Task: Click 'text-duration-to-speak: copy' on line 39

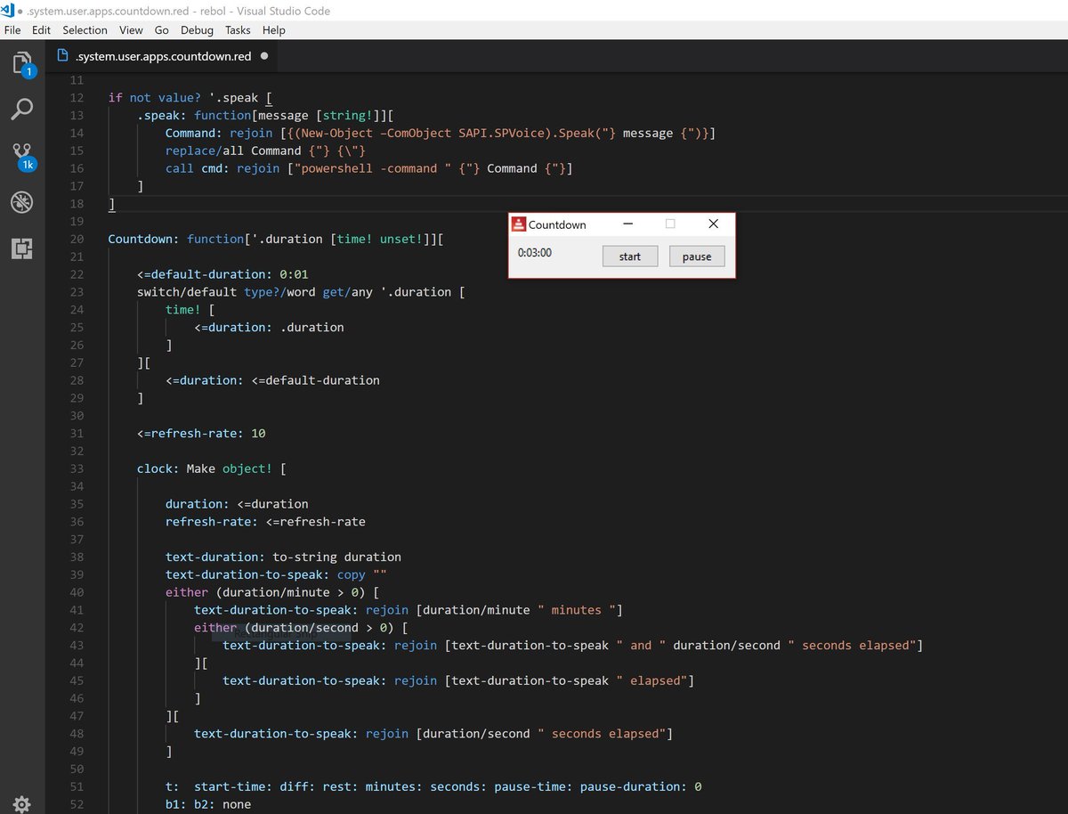Action: 265,574
